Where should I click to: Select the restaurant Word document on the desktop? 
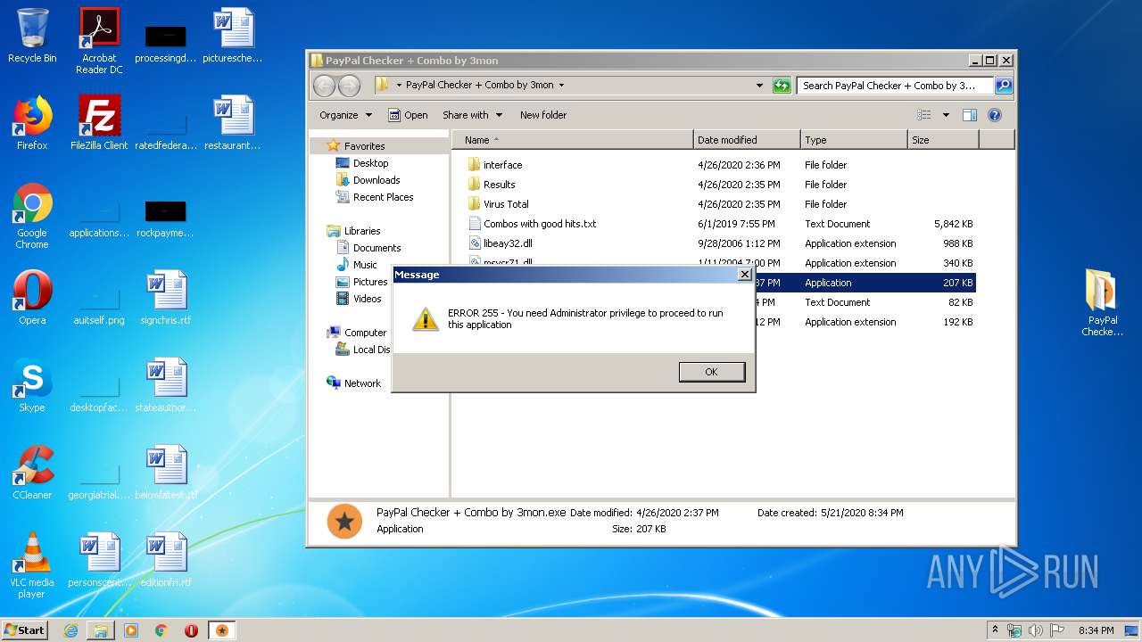click(233, 123)
